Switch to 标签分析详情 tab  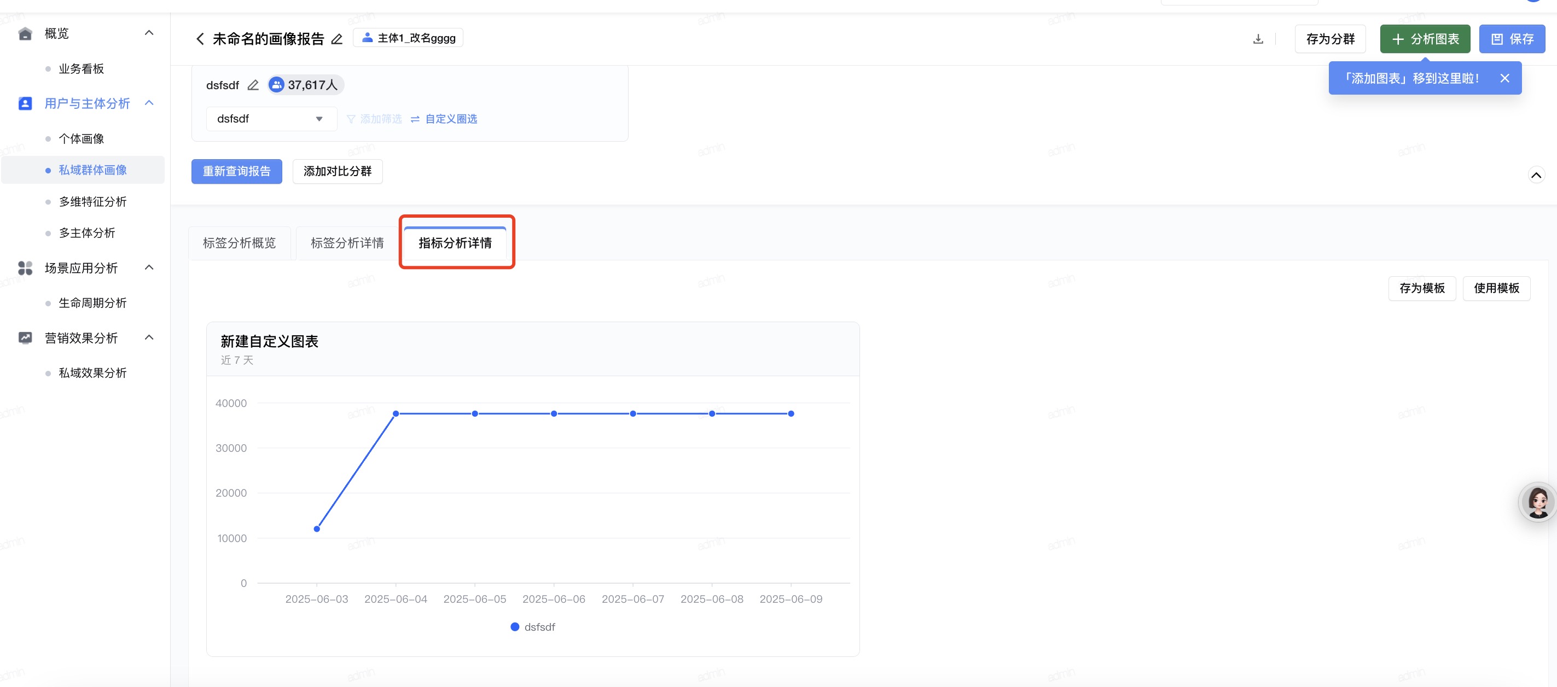click(x=347, y=243)
